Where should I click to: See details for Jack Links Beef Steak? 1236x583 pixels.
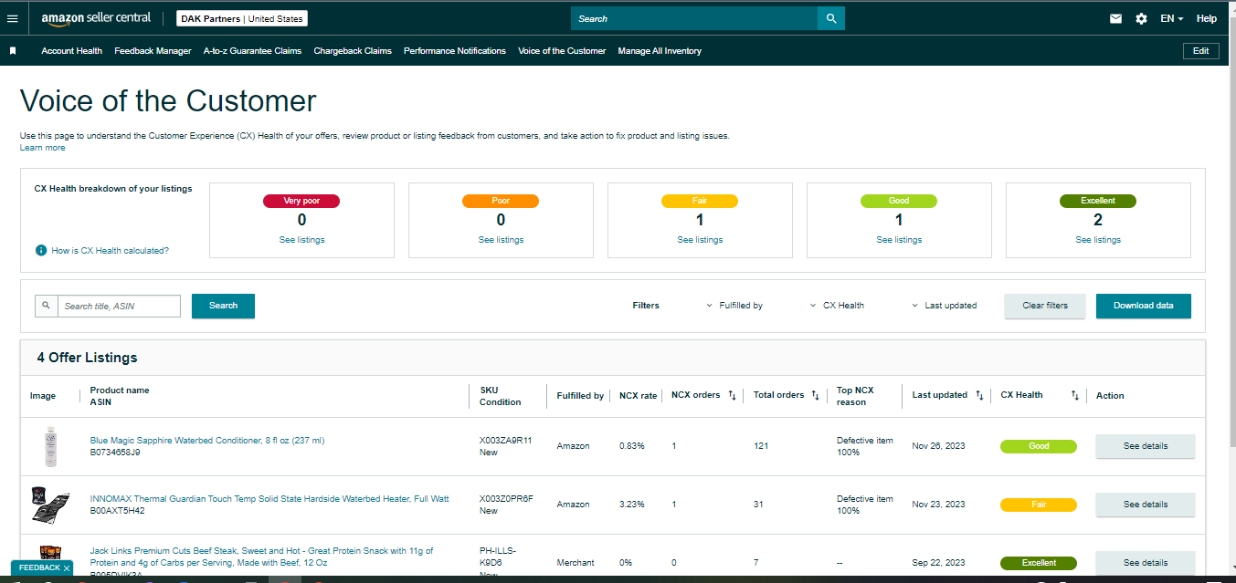pyautogui.click(x=1145, y=563)
